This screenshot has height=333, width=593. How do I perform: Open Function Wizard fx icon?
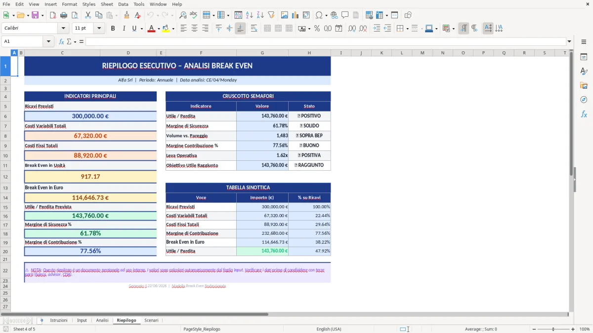point(62,41)
